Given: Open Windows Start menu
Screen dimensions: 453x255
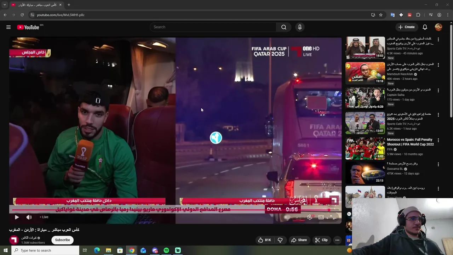Looking at the screenshot, I should (5, 250).
